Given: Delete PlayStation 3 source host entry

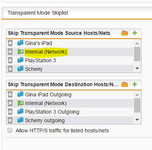Looking at the screenshot, I should pyautogui.click(x=10, y=60).
